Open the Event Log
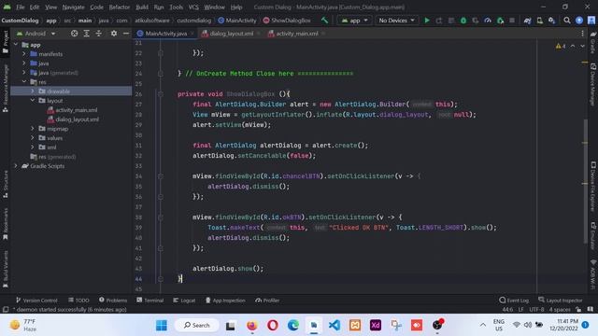Viewport: 598px width, 336px height. [514, 301]
